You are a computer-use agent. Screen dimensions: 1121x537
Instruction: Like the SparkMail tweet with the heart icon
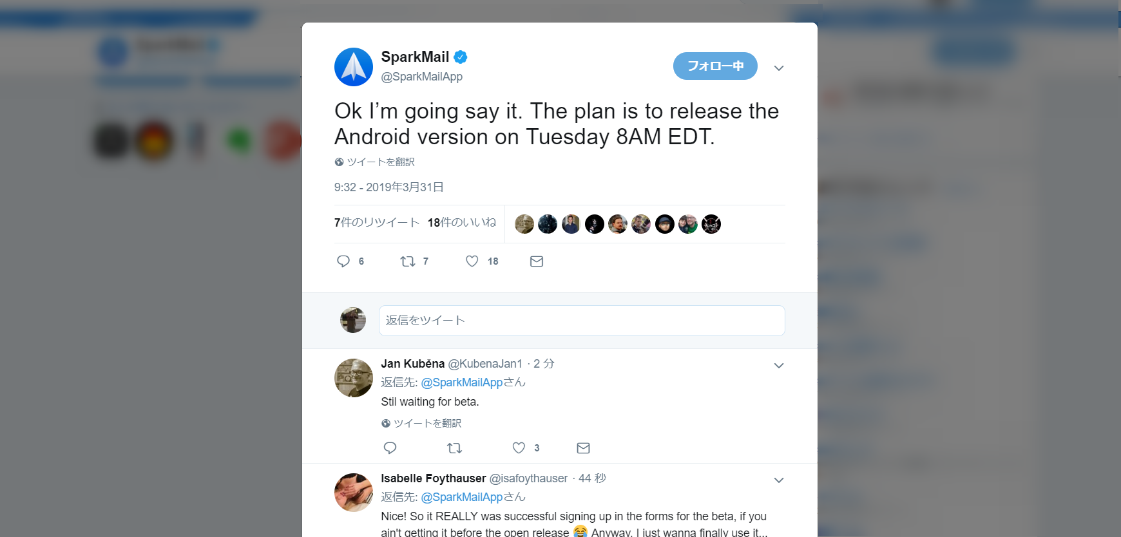coord(472,261)
